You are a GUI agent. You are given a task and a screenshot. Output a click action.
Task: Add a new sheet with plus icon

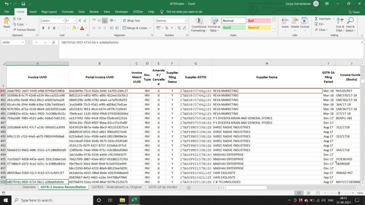click(189, 188)
